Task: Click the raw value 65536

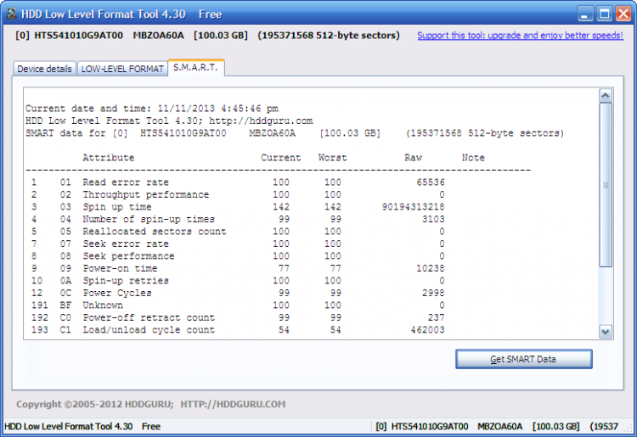Action: point(431,182)
